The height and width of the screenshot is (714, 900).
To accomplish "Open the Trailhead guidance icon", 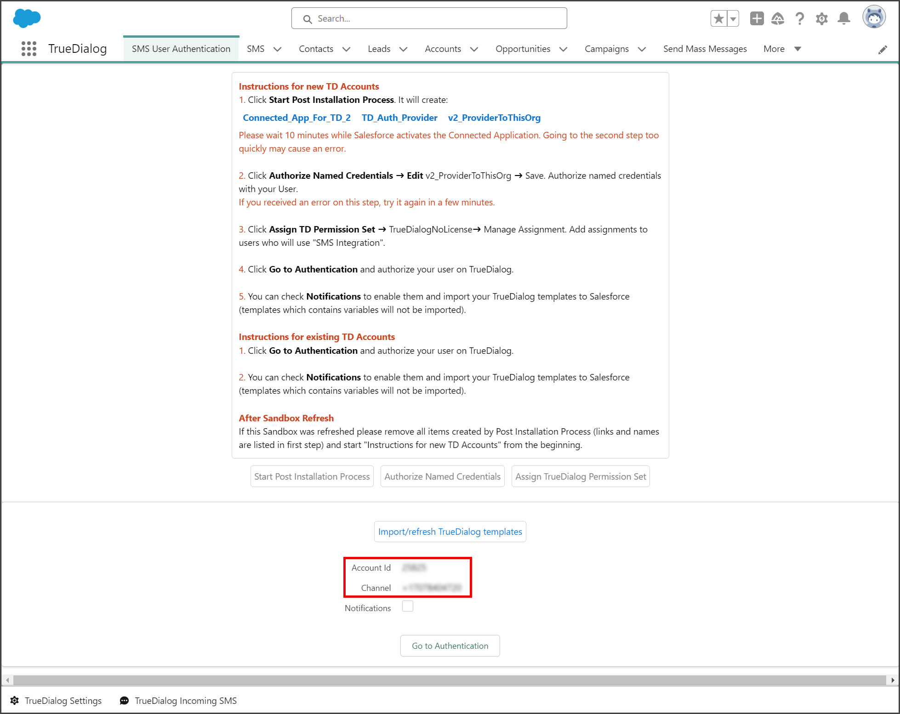I will 778,18.
